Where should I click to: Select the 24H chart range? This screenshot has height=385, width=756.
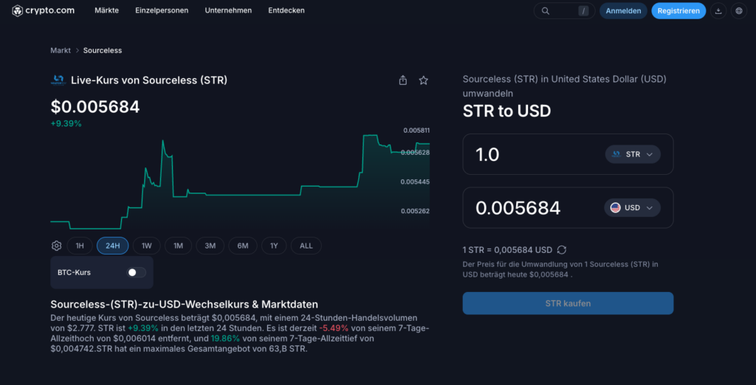pyautogui.click(x=112, y=246)
